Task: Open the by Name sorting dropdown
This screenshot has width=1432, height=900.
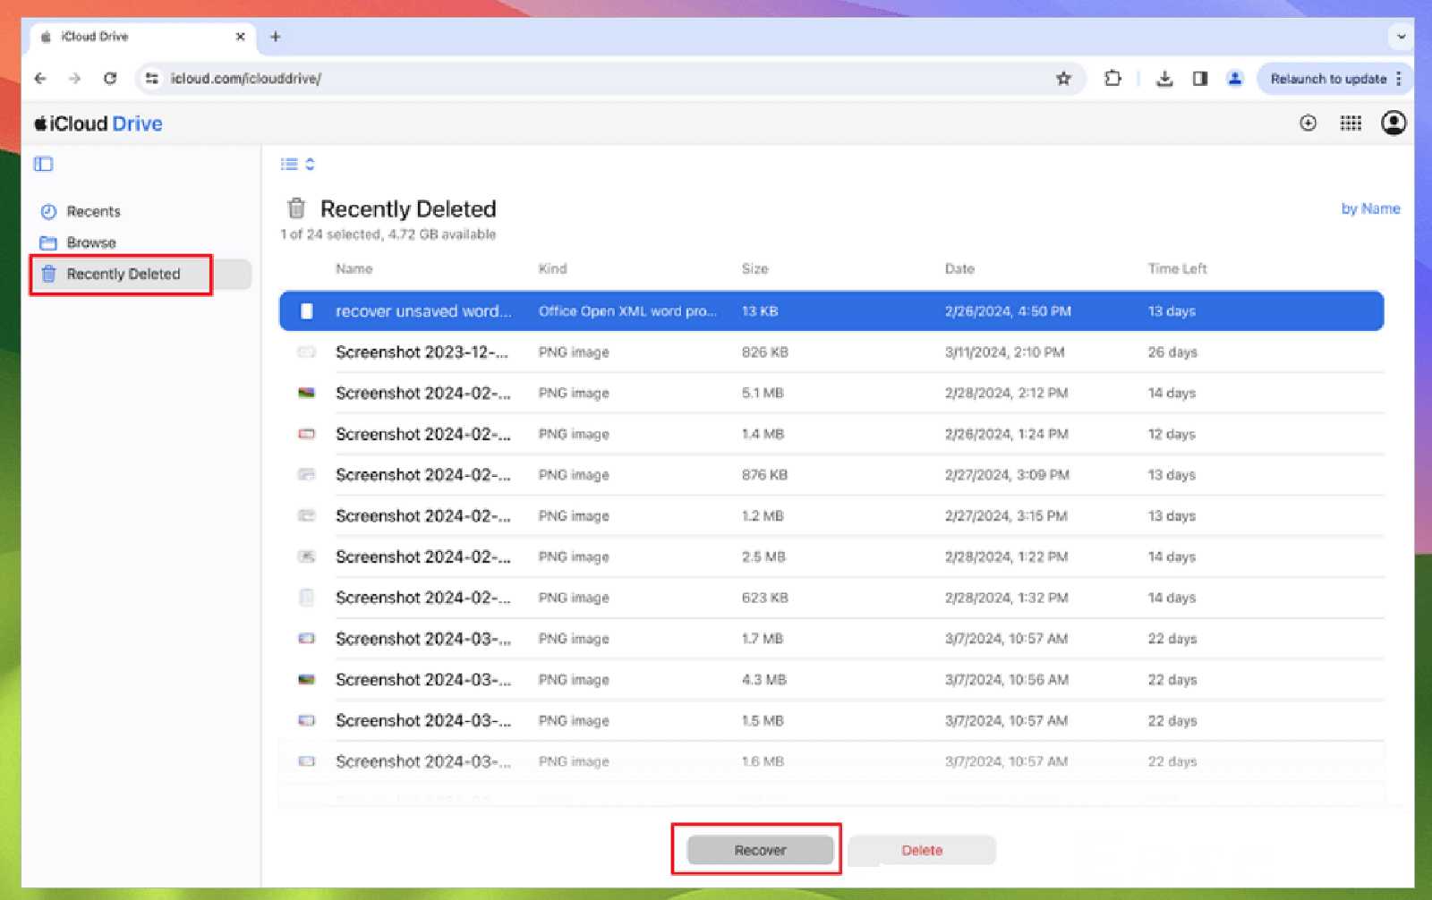Action: 1370,208
